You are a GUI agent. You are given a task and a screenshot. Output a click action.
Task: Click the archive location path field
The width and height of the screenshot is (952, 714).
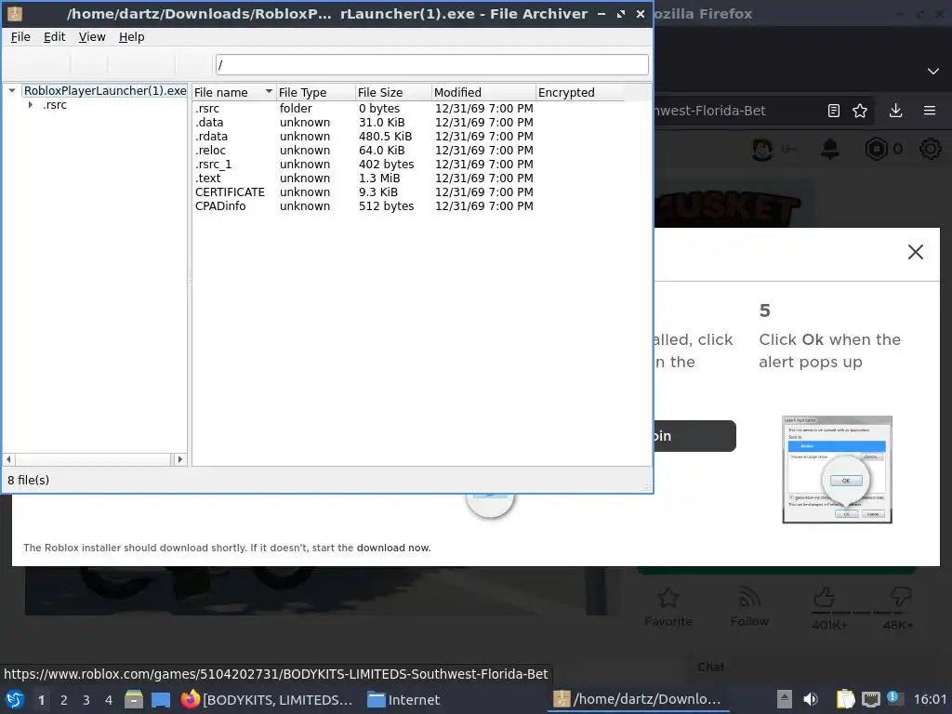tap(431, 64)
